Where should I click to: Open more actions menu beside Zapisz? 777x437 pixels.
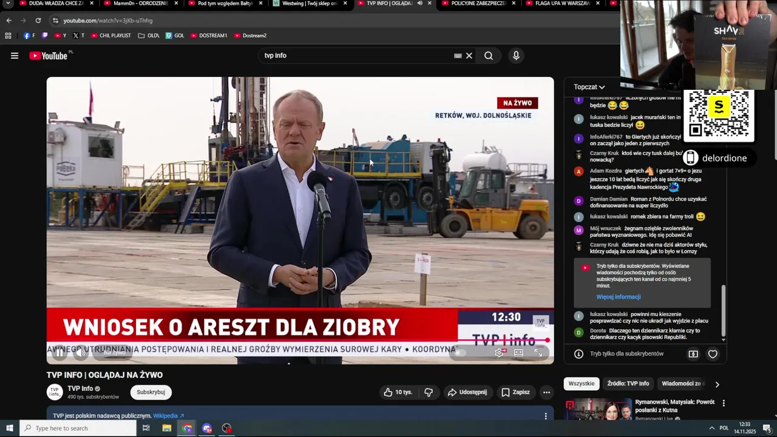point(546,392)
